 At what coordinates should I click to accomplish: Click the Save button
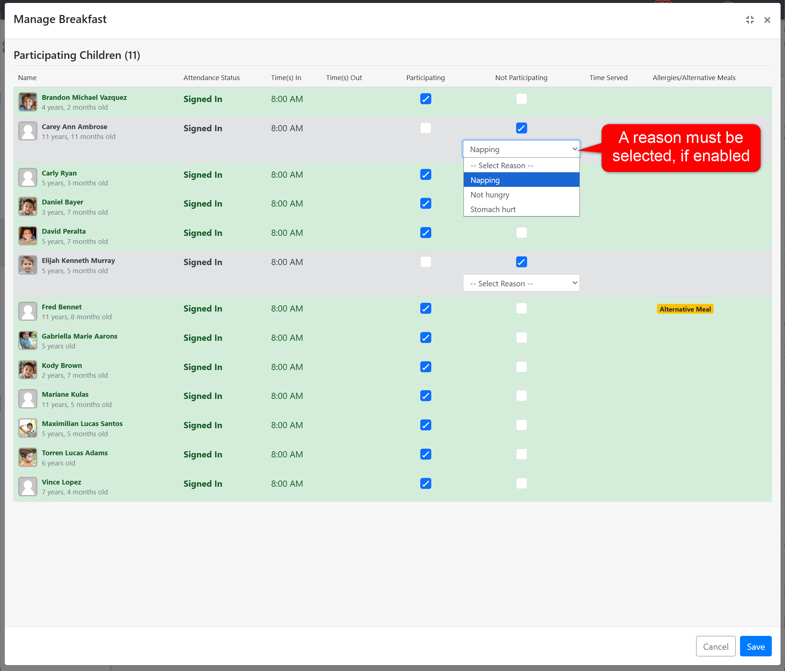coord(755,647)
